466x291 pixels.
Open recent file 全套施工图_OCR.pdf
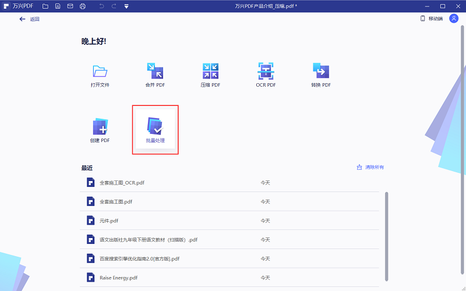(x=122, y=183)
